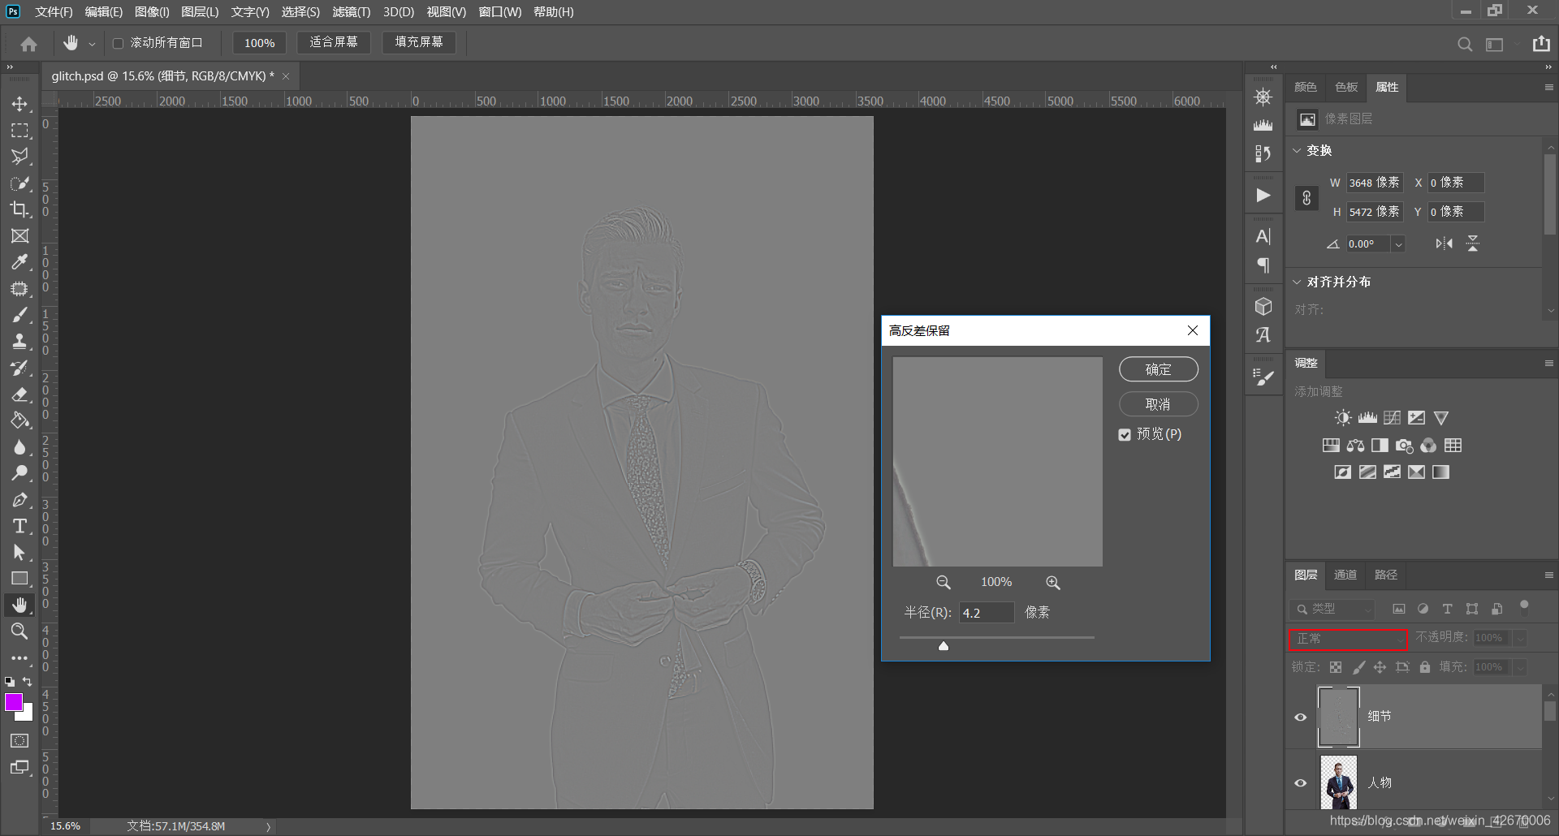
Task: Select the Horizontal Type tool
Action: click(x=19, y=526)
